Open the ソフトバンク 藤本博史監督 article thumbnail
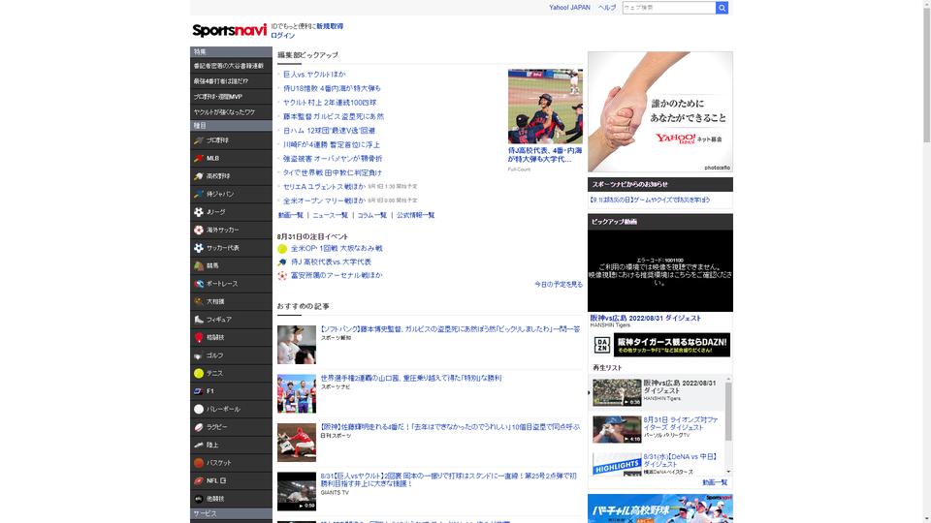 pos(297,345)
